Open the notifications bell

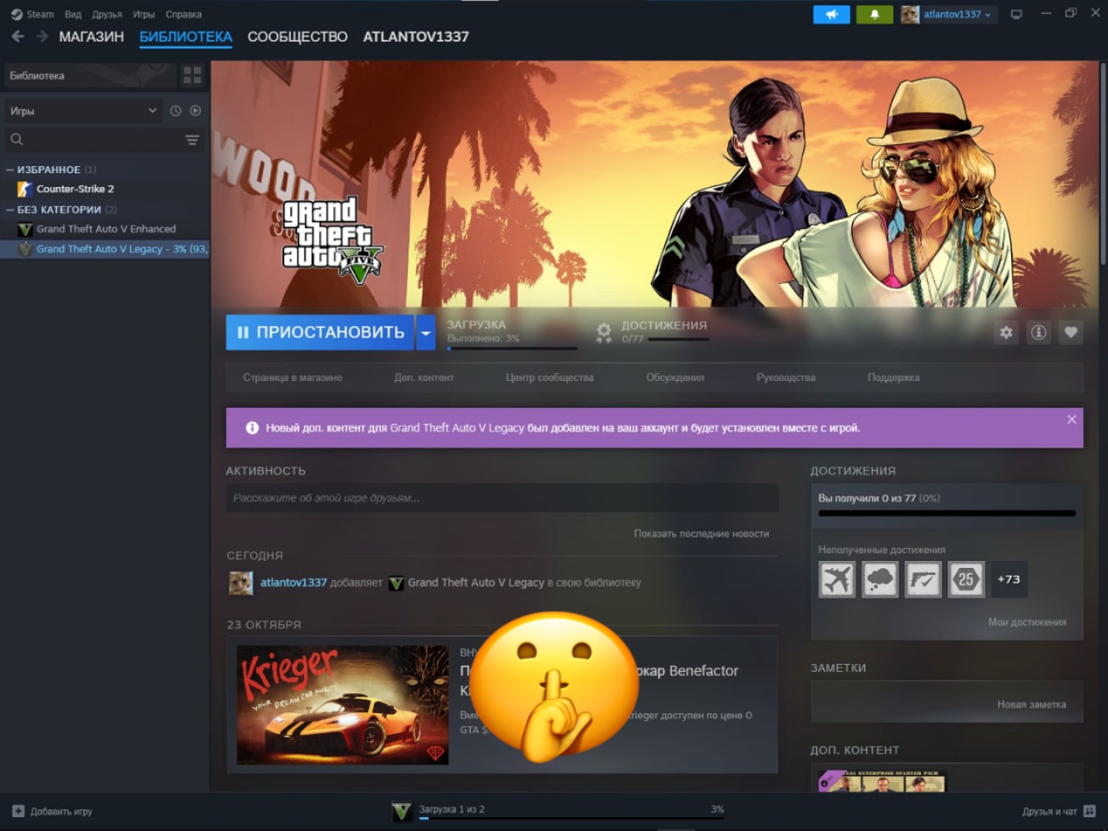point(875,14)
